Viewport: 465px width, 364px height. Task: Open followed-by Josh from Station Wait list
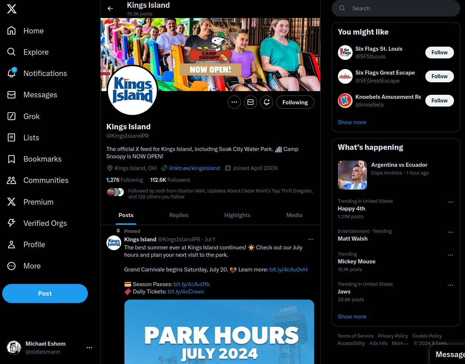(209, 194)
